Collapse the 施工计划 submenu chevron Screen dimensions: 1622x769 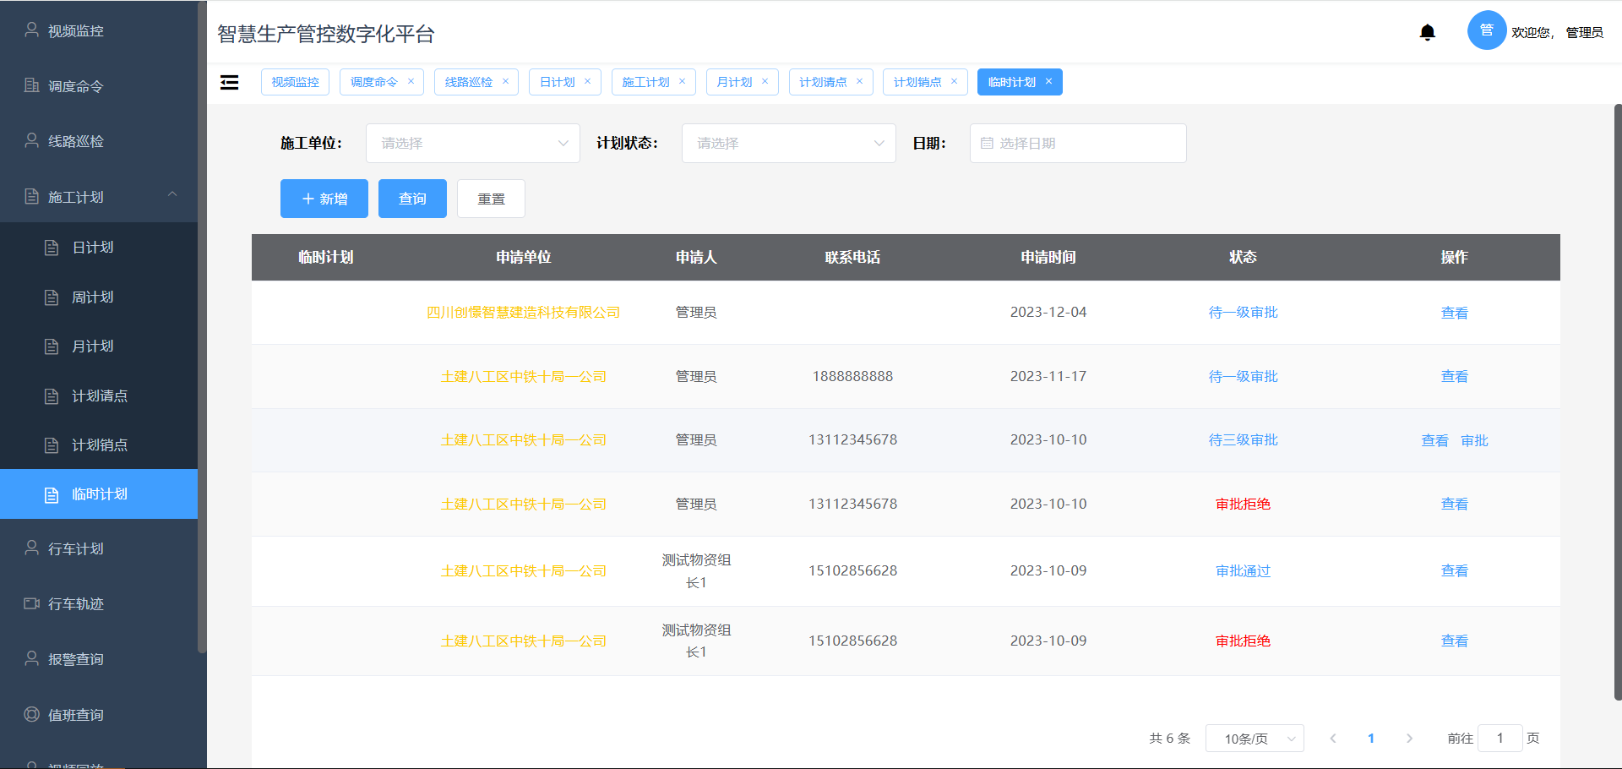pos(172,194)
